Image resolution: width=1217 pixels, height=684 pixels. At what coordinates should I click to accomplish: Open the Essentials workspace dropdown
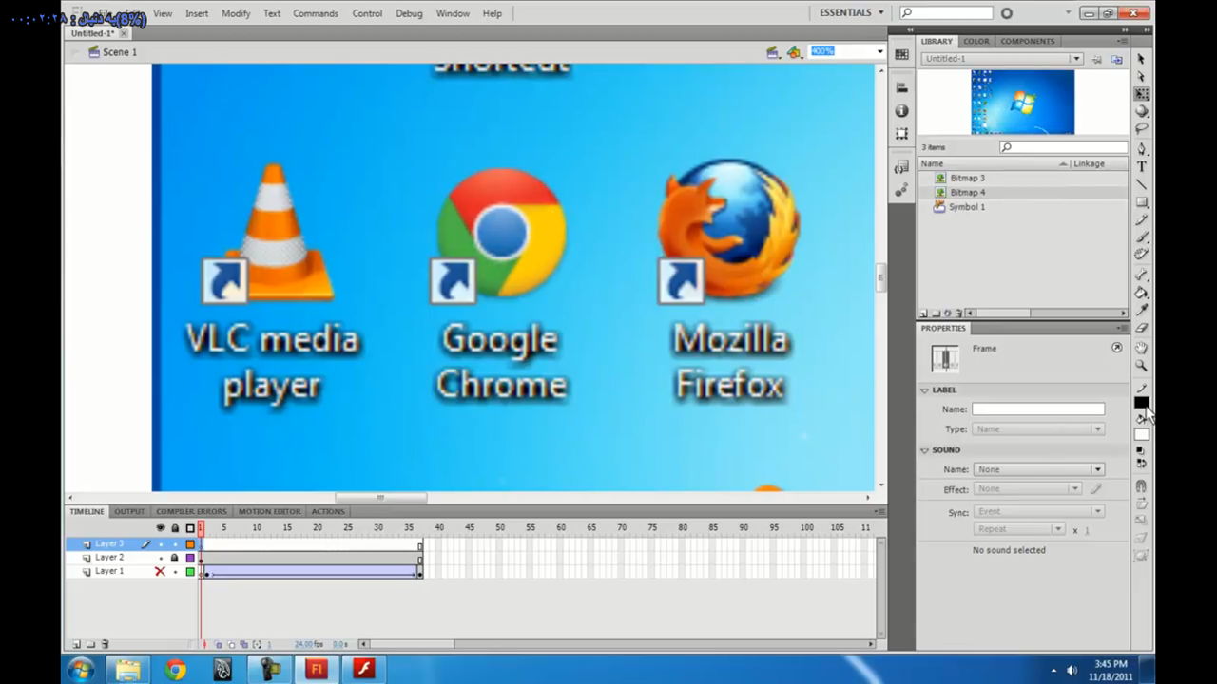pos(852,13)
